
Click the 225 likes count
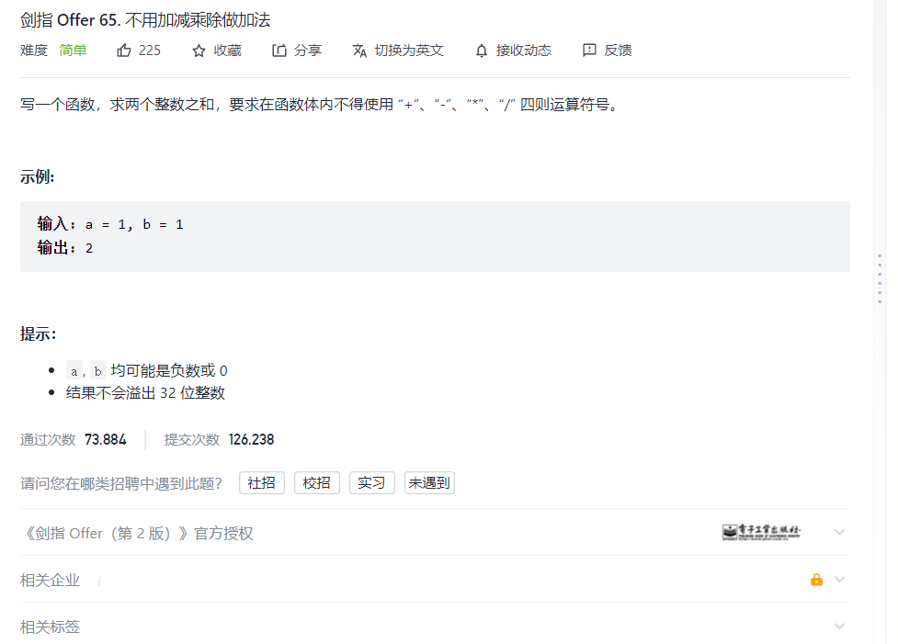pyautogui.click(x=150, y=51)
